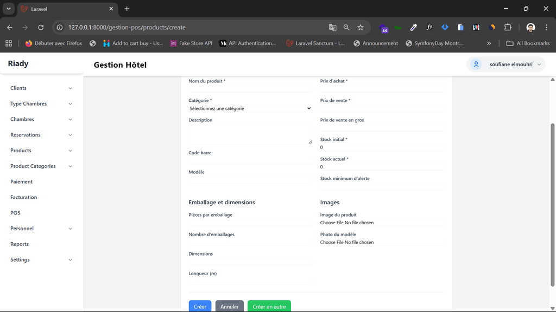556x312 pixels.
Task: Go to POS in the sidebar
Action: tap(15, 213)
